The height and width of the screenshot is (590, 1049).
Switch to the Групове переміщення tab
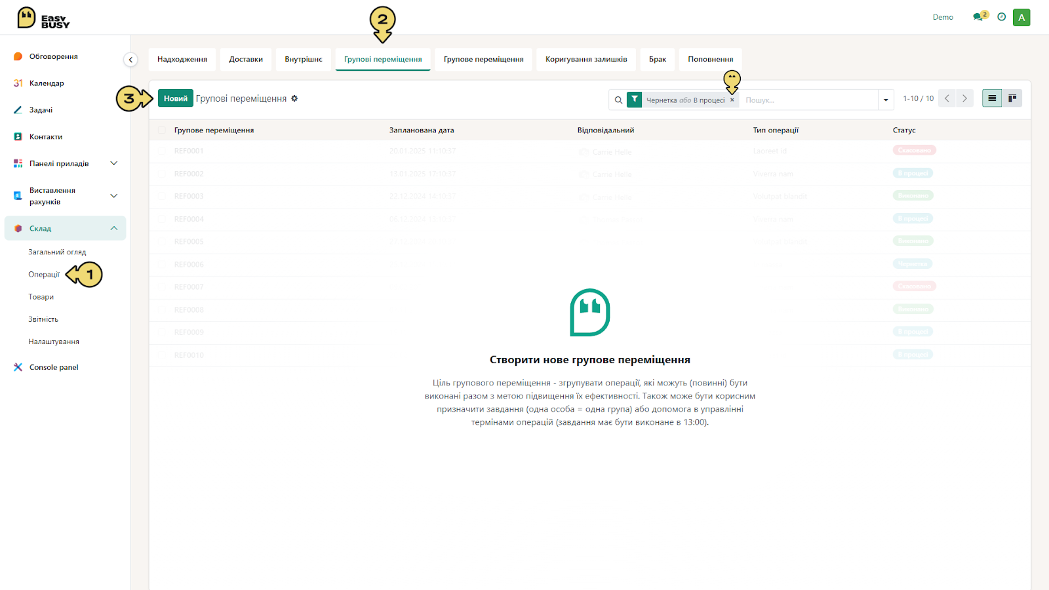(x=484, y=59)
